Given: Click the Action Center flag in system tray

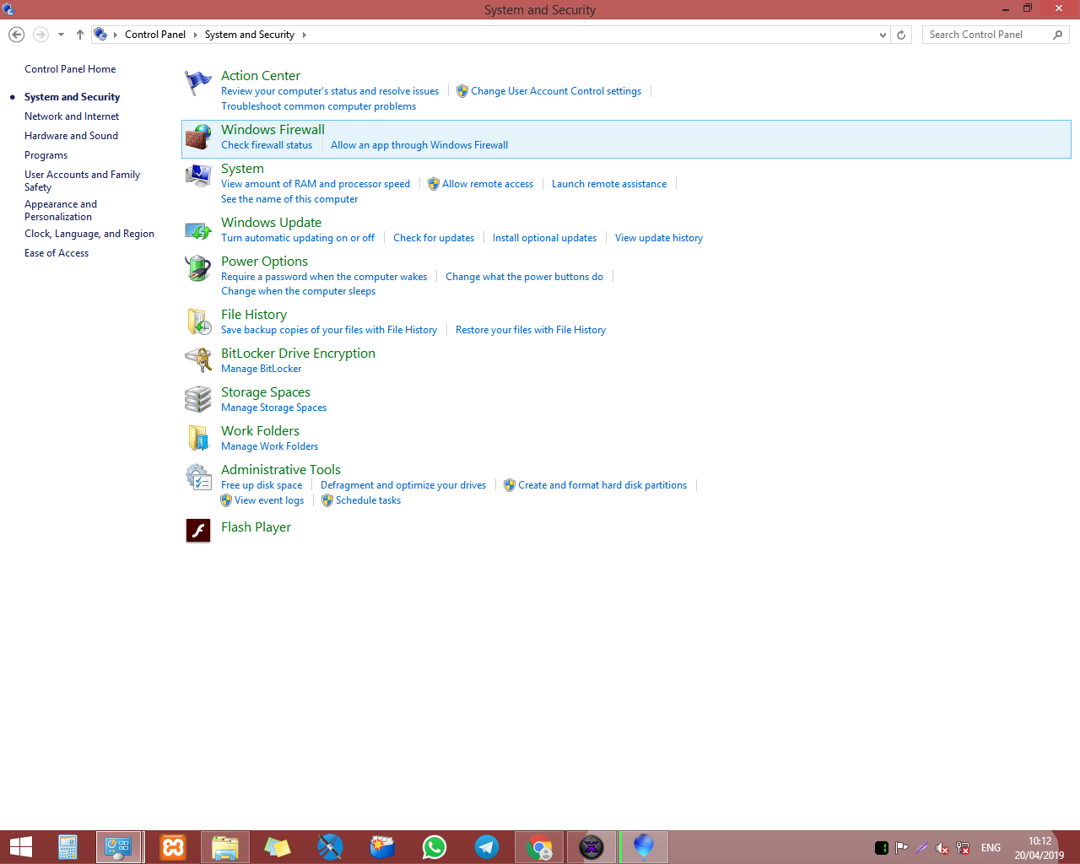Looking at the screenshot, I should (x=902, y=848).
